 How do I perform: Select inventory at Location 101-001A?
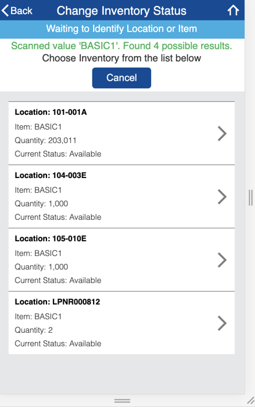click(121, 133)
